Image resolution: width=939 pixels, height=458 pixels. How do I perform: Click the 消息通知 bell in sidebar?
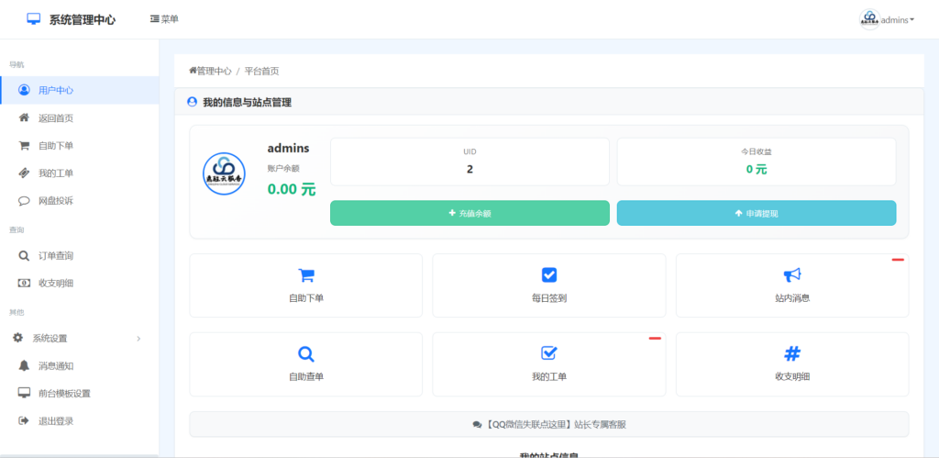[x=24, y=365]
